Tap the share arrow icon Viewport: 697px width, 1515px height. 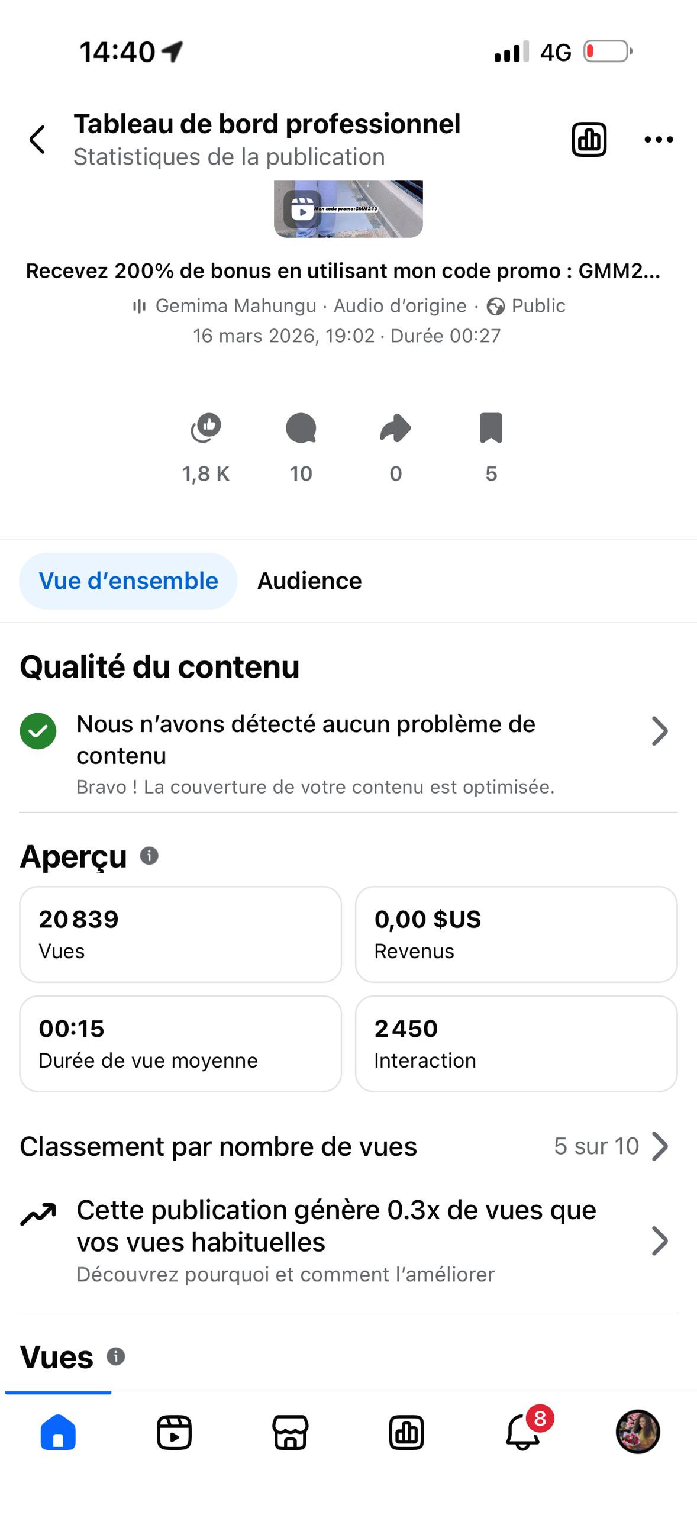coord(395,428)
